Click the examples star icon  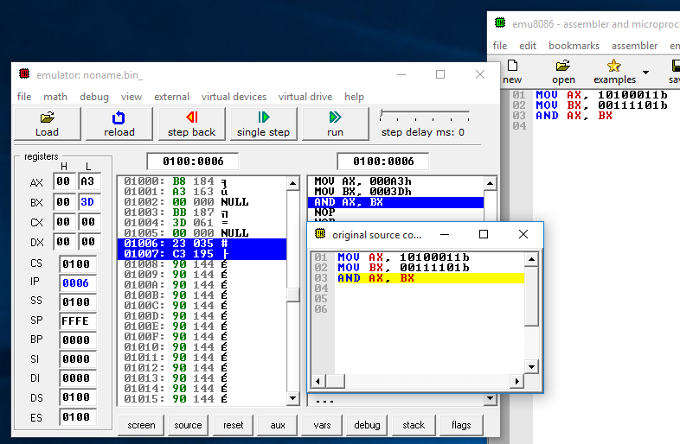coord(614,66)
